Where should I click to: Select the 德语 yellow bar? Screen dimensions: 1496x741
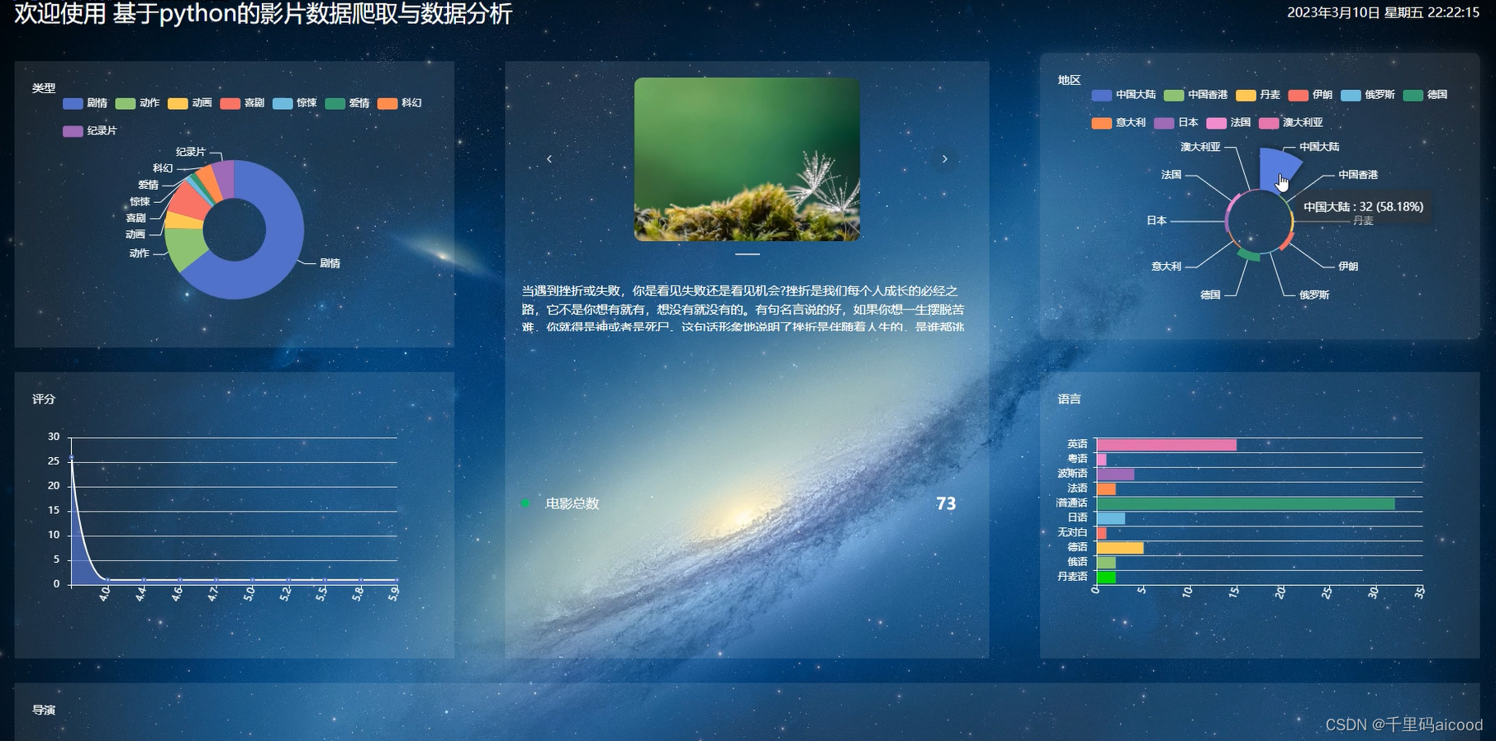(1119, 548)
